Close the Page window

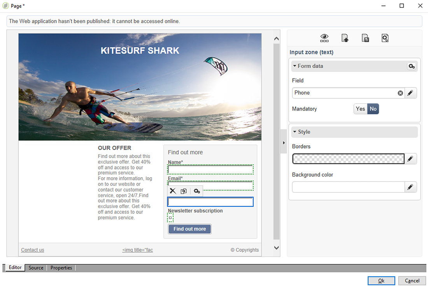420,6
